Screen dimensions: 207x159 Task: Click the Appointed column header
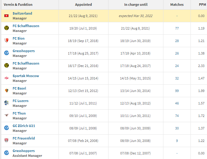[84, 5]
